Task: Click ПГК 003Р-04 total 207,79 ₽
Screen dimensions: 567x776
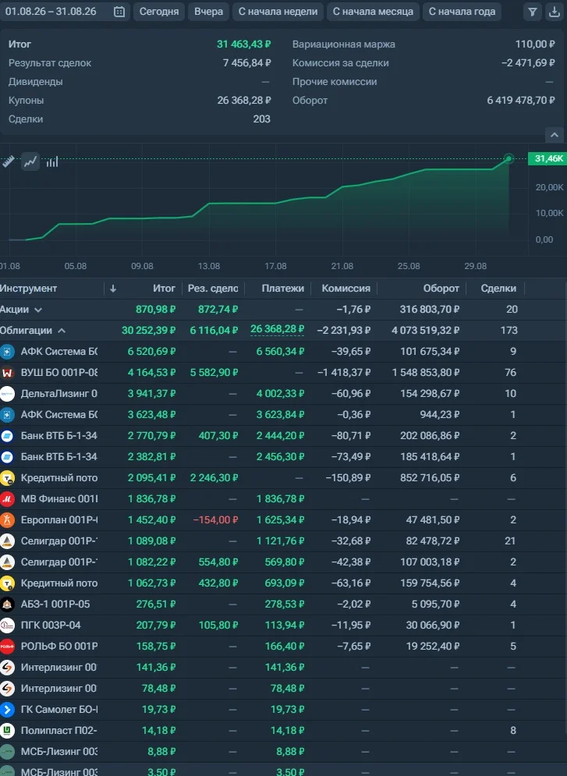Action: coord(156,625)
